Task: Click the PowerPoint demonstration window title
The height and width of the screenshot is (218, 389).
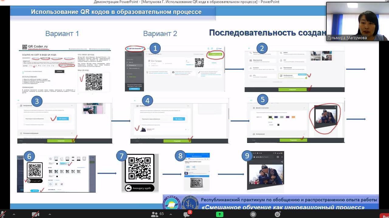Action: (x=187, y=2)
